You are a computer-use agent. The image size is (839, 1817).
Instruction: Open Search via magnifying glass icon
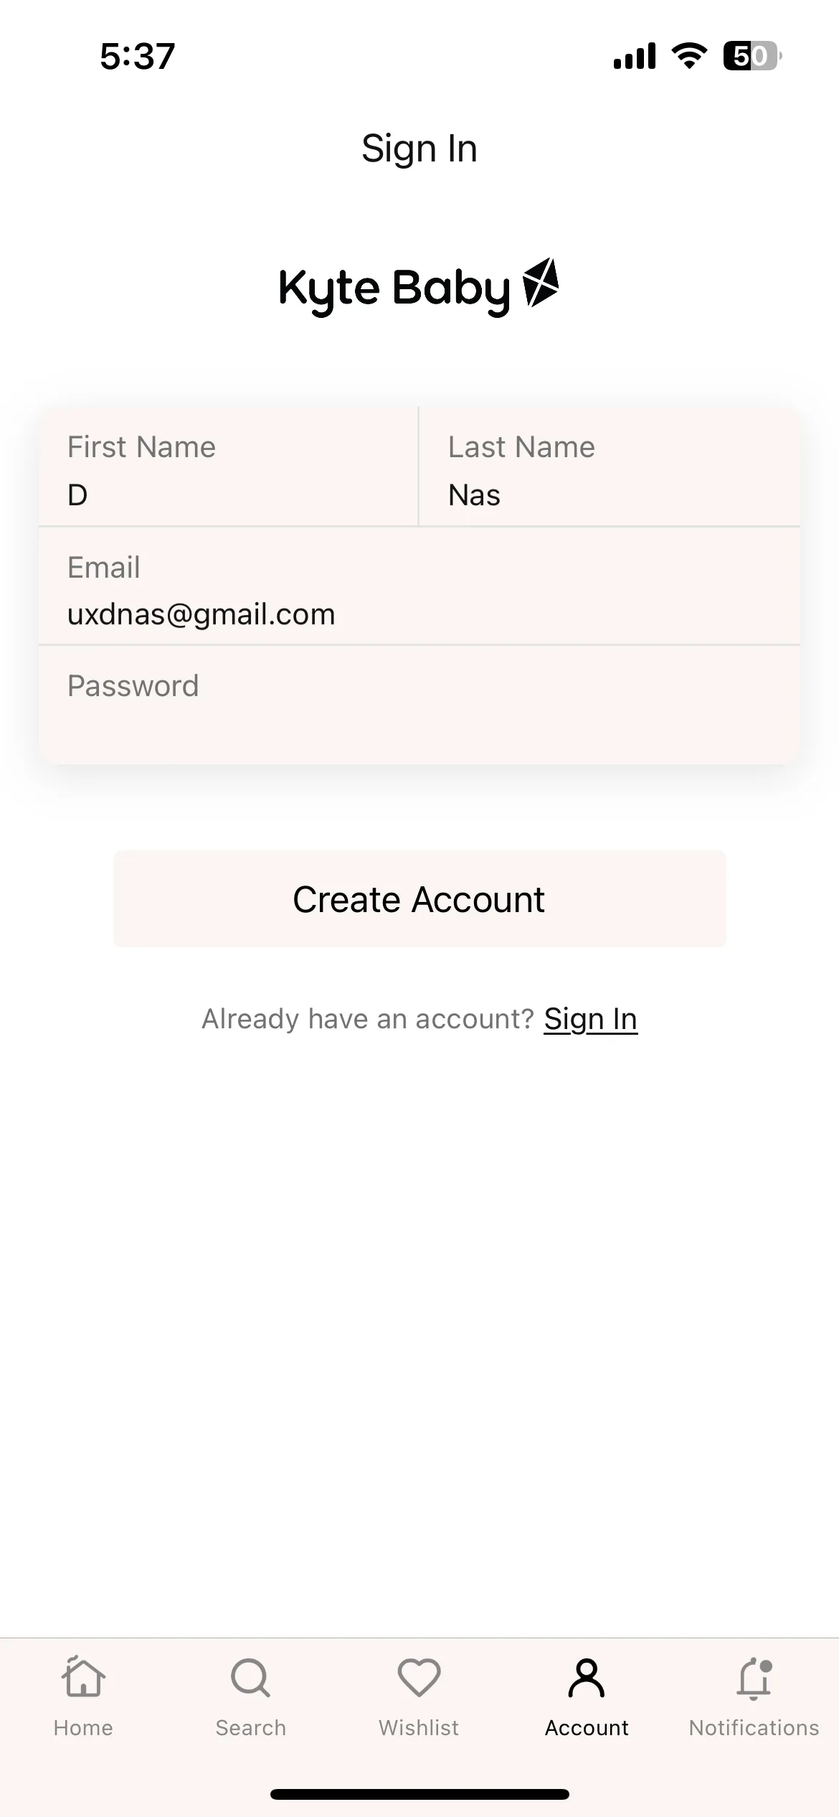point(250,1678)
